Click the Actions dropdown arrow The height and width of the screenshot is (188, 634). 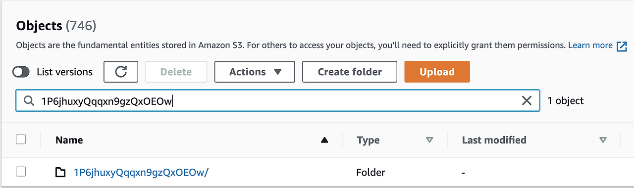click(277, 72)
